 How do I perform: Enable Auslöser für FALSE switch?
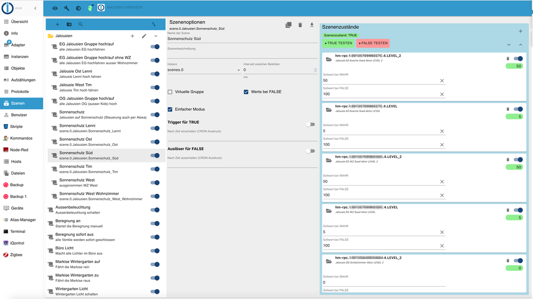pyautogui.click(x=310, y=151)
